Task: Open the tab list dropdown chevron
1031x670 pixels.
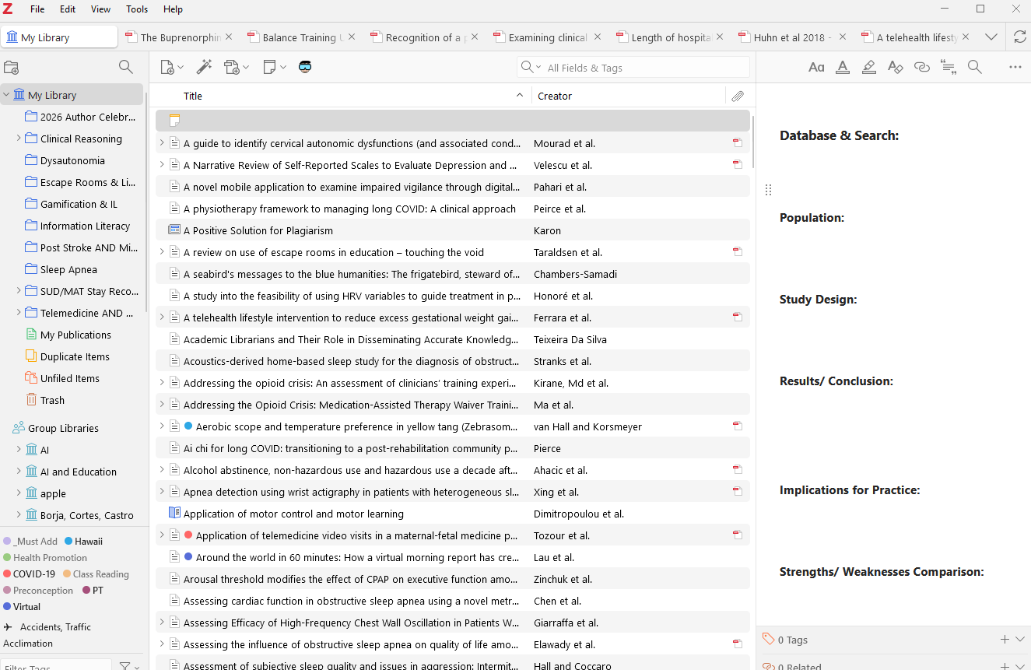Action: pyautogui.click(x=991, y=37)
